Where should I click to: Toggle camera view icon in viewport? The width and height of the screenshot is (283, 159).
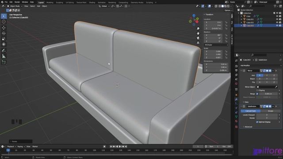(x=198, y=38)
